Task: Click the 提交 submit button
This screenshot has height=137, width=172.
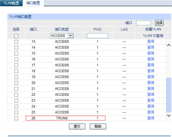Action: point(77,126)
